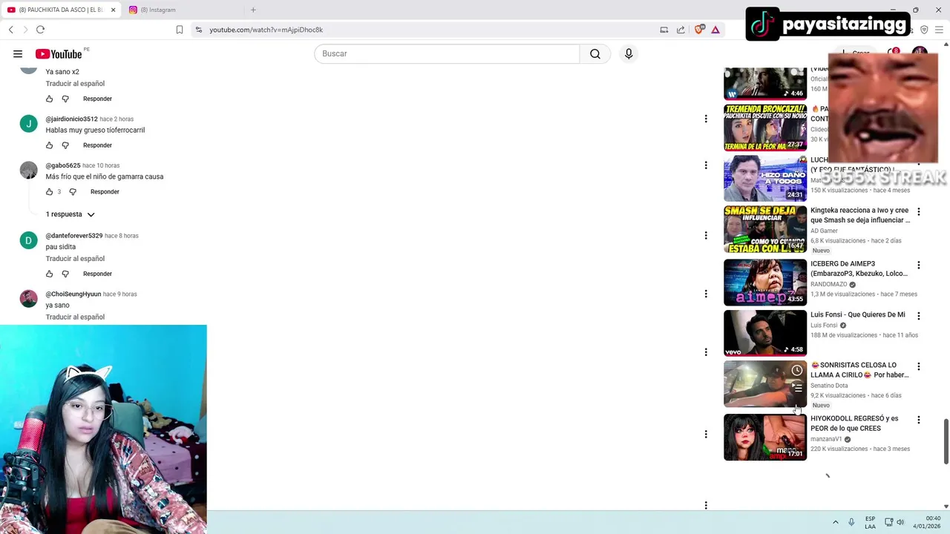Click the Brave Rewards triangle icon

715,30
